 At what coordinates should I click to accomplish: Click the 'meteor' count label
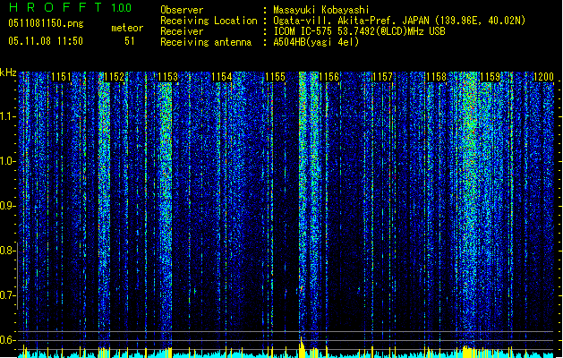tap(127, 28)
